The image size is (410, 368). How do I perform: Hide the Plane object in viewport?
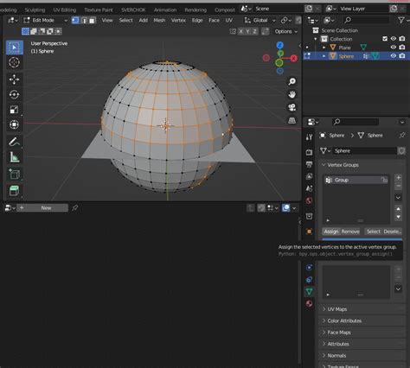tap(394, 48)
